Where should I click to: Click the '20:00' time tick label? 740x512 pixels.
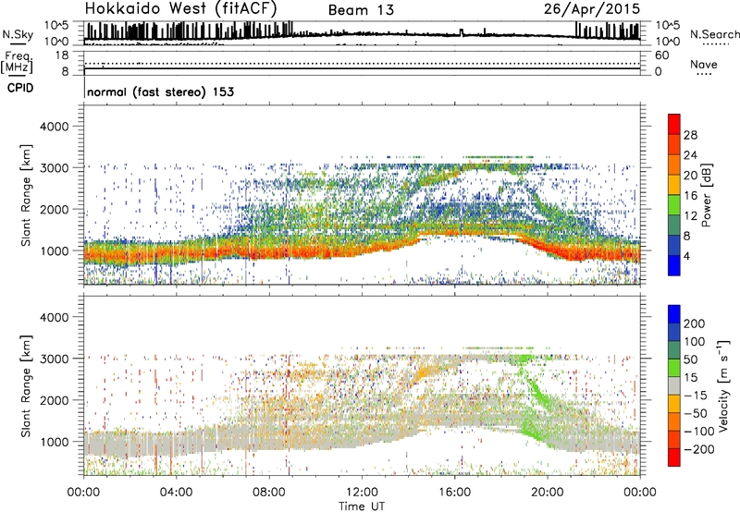[x=547, y=493]
